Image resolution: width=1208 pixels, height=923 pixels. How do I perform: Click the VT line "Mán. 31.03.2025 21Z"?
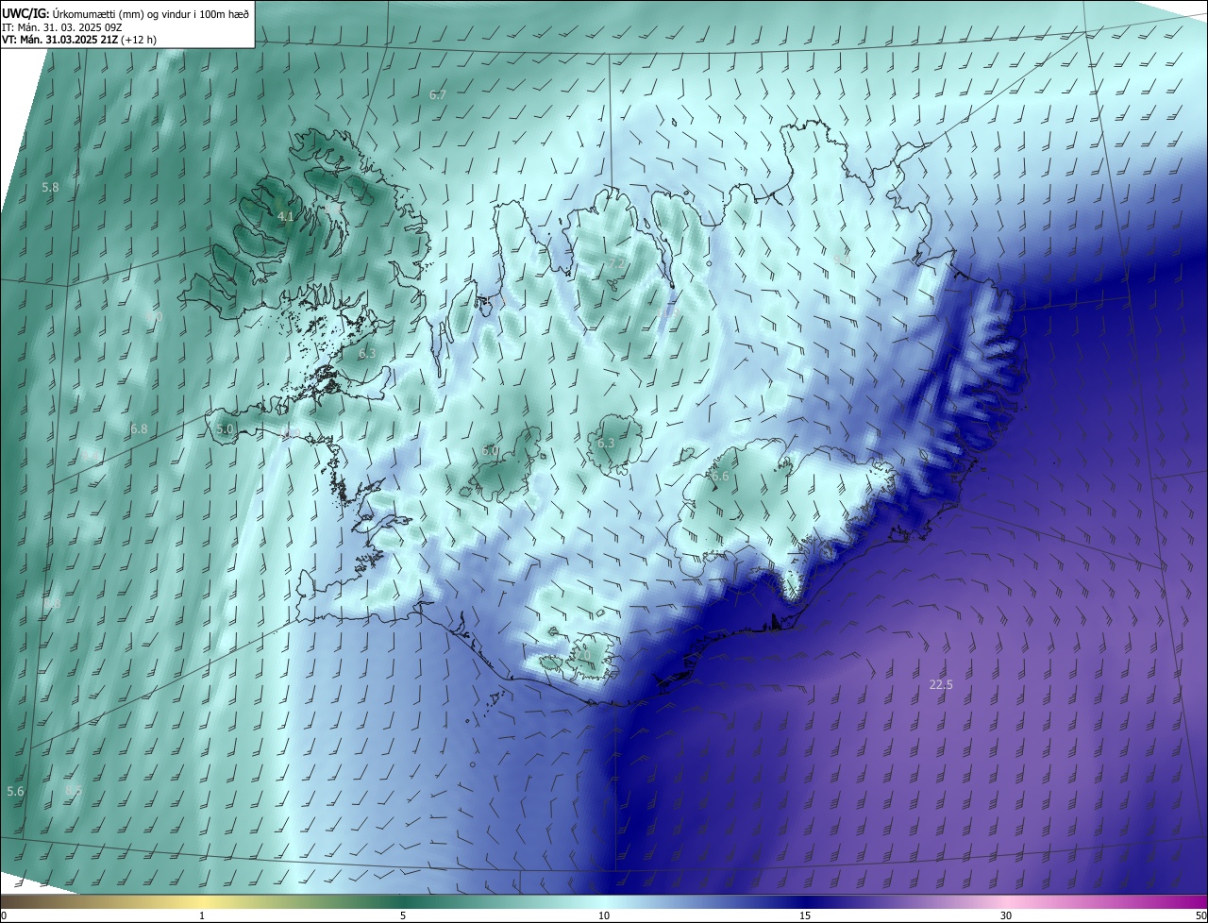[x=70, y=40]
